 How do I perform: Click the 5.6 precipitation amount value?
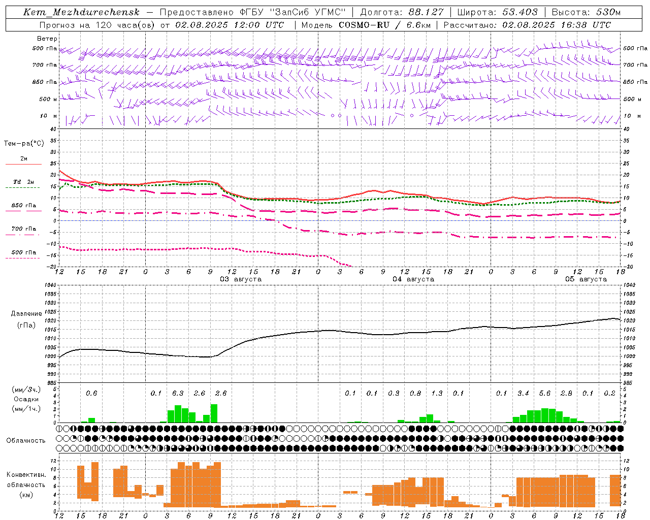[545, 393]
